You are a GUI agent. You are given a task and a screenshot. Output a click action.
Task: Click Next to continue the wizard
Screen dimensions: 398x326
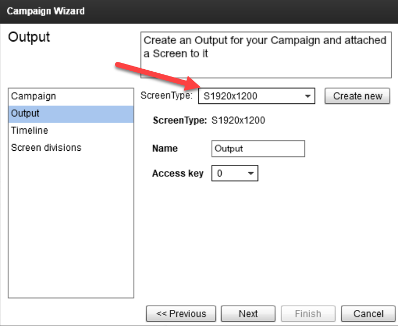[x=248, y=314]
